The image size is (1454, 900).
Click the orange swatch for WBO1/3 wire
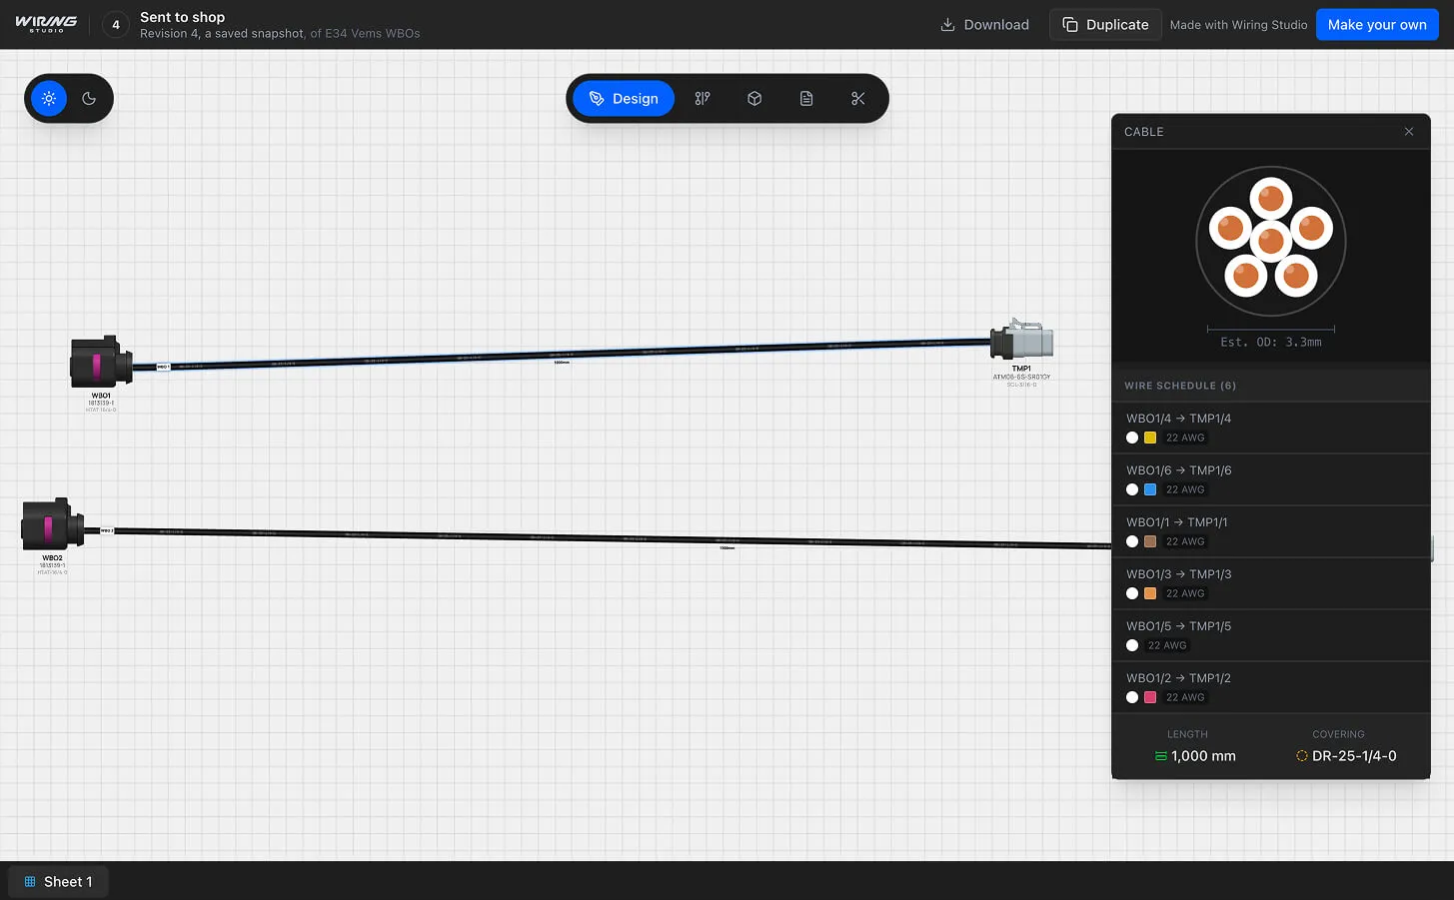[1150, 593]
